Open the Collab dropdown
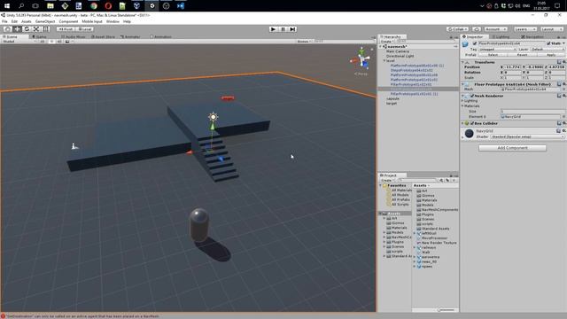The image size is (567, 319). pos(457,29)
